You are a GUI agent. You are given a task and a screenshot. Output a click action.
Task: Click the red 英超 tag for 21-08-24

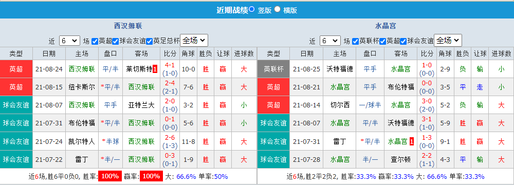(x=16, y=69)
